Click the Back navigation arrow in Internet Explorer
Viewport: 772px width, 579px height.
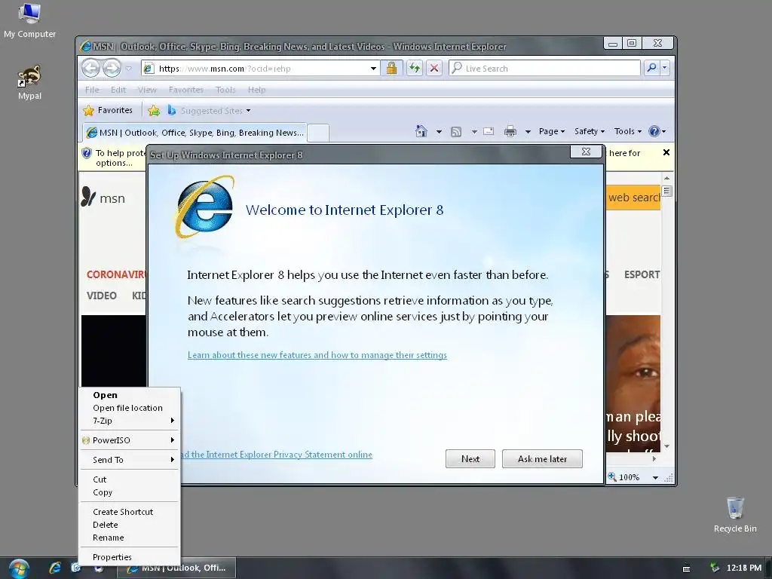(x=91, y=68)
